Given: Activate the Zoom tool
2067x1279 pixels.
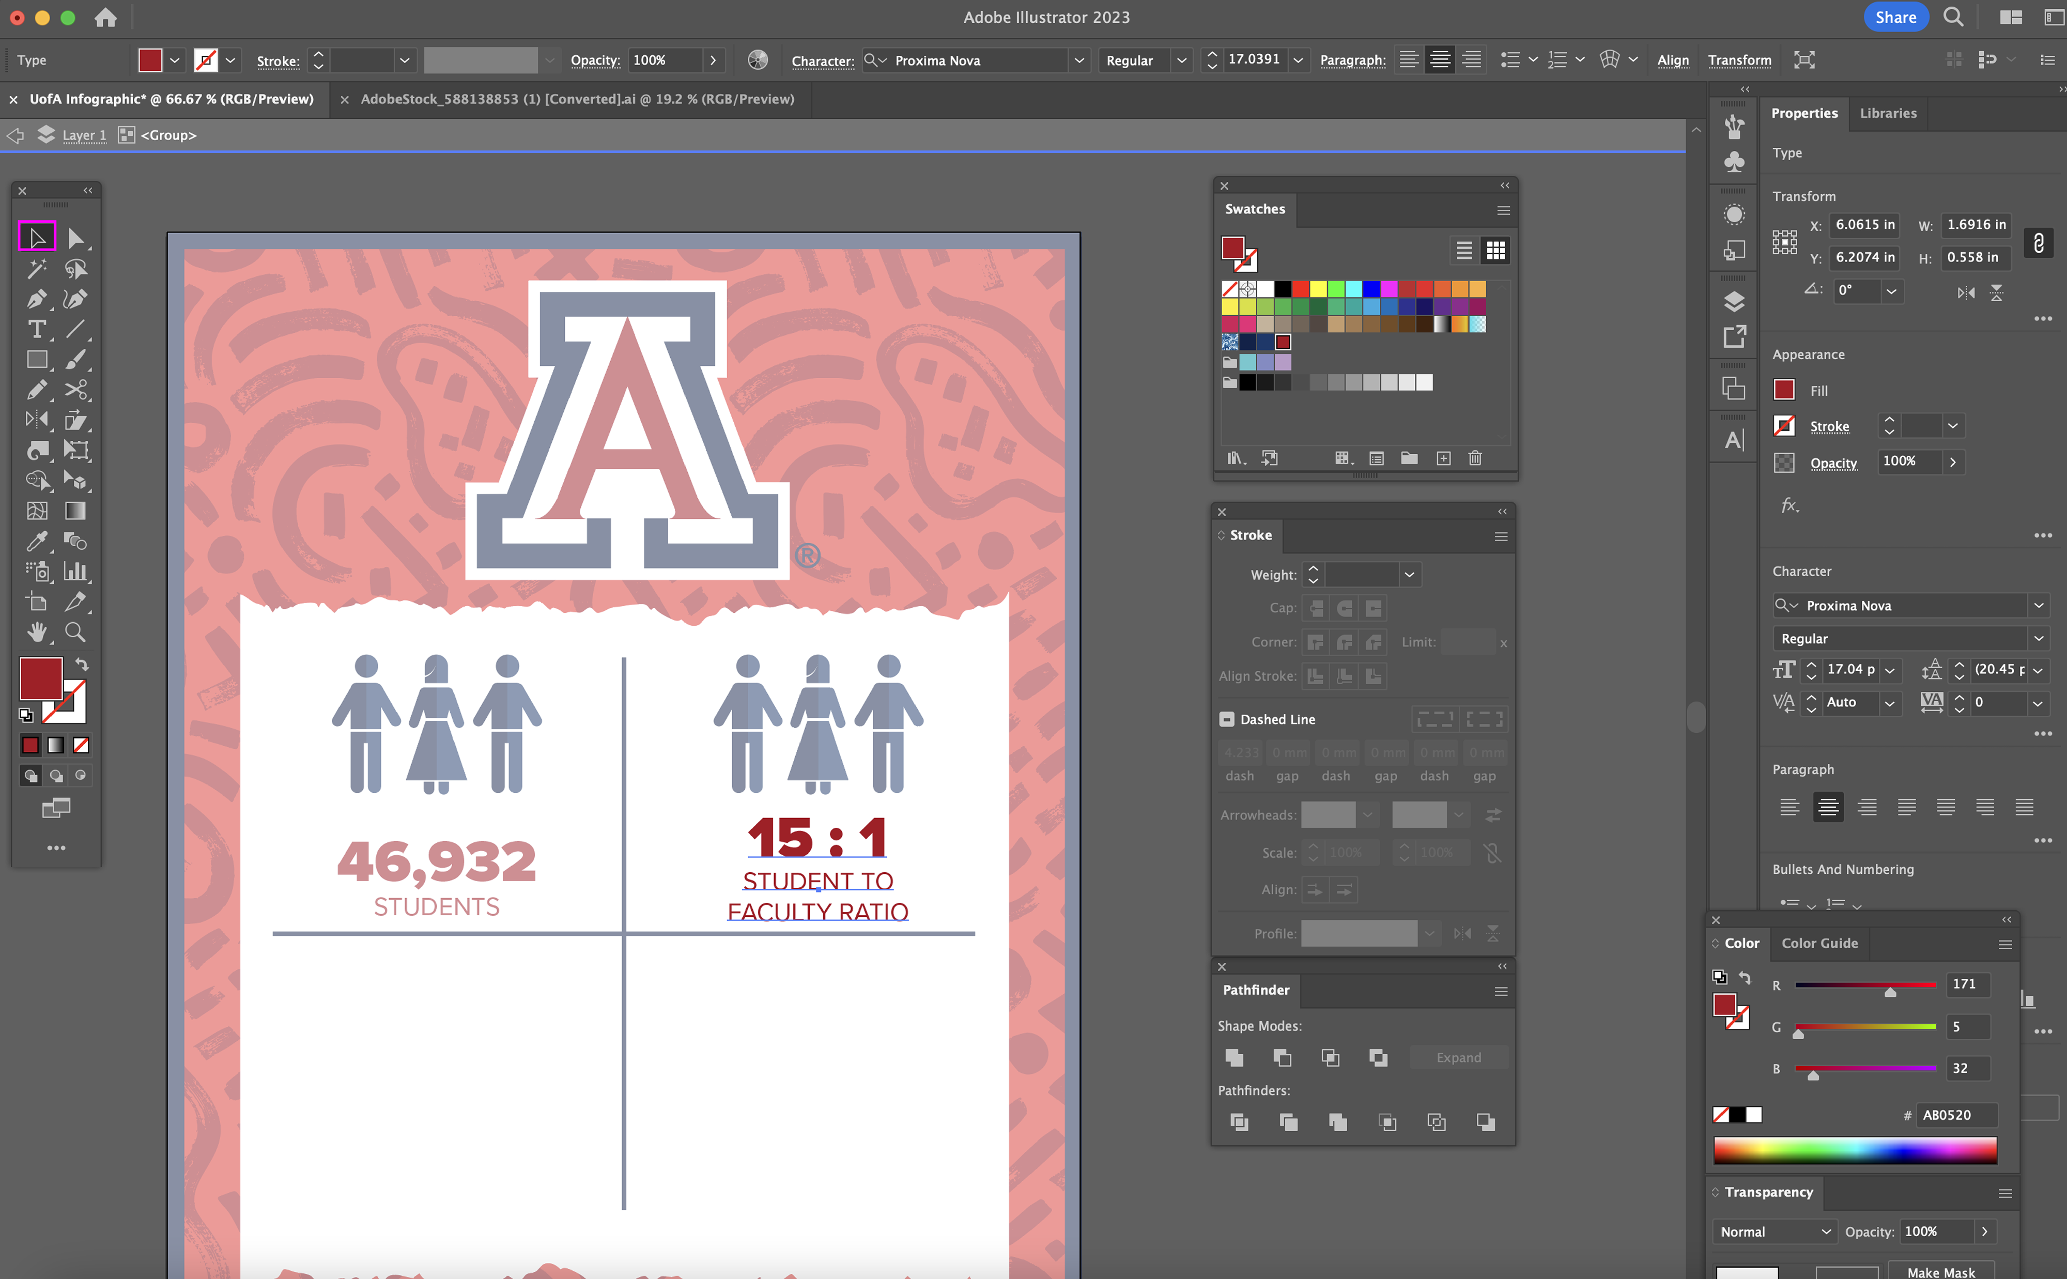Looking at the screenshot, I should click(x=75, y=633).
